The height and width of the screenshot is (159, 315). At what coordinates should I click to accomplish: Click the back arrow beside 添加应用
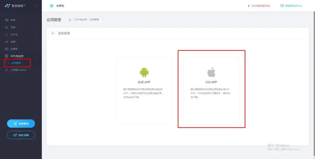(x=53, y=33)
